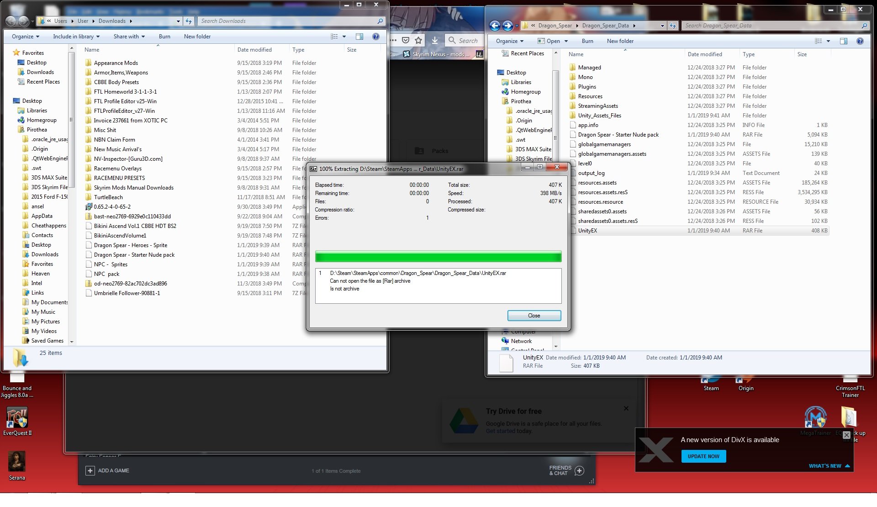877x507 pixels.
Task: Dismiss the Try Drive for free banner
Action: click(x=626, y=408)
